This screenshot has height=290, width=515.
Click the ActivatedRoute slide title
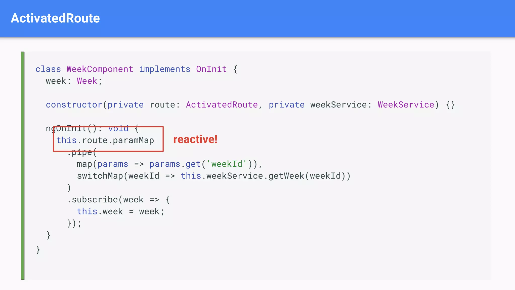[55, 18]
